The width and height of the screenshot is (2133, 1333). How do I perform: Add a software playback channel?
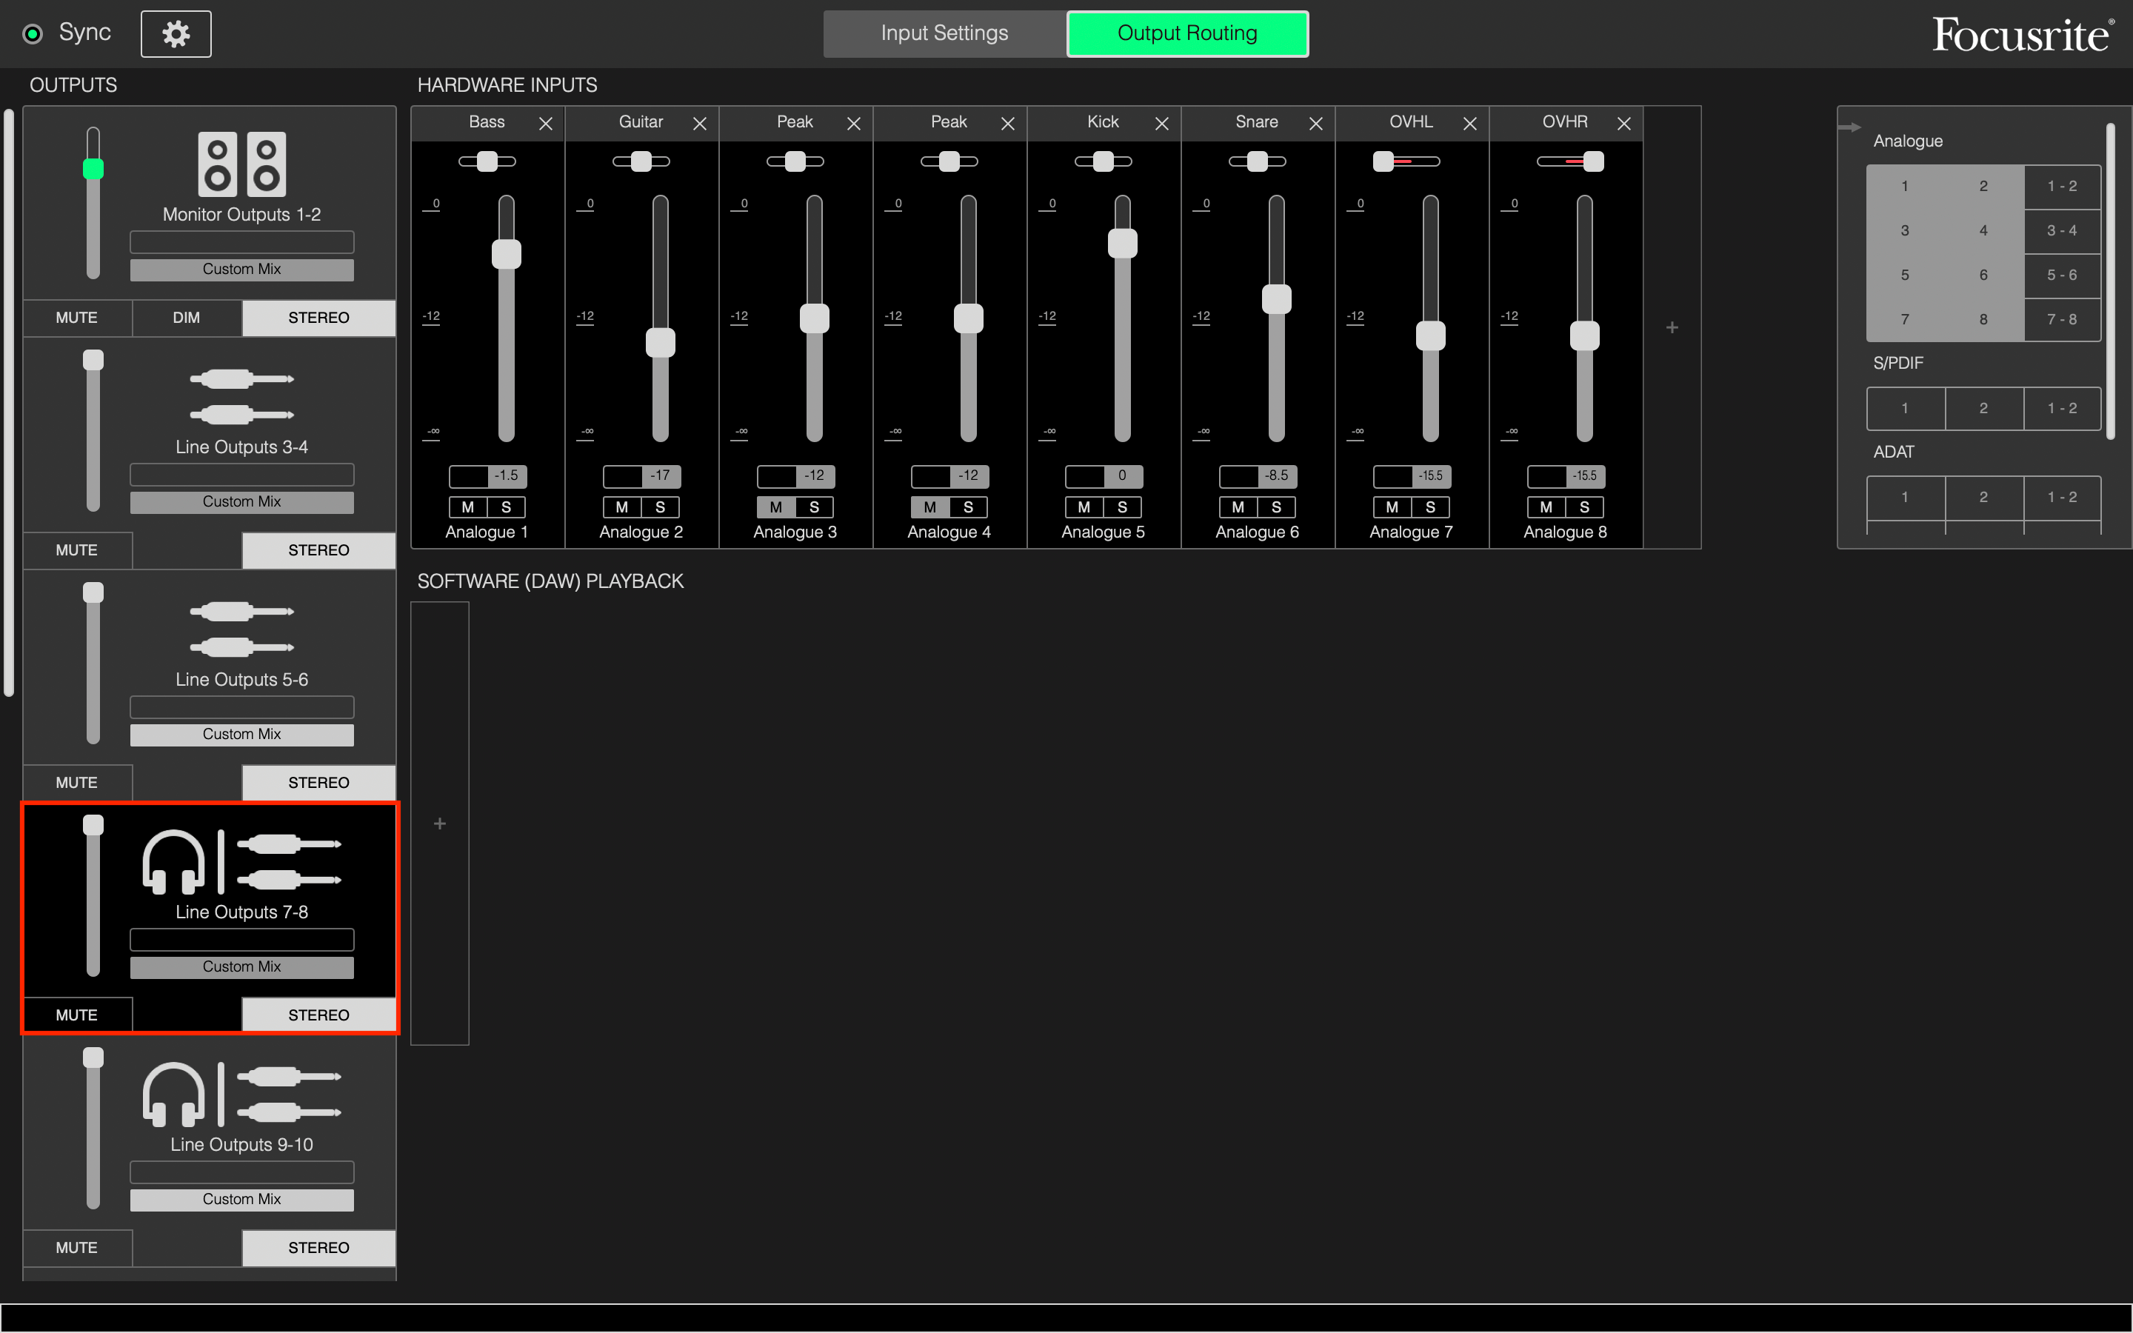(440, 823)
